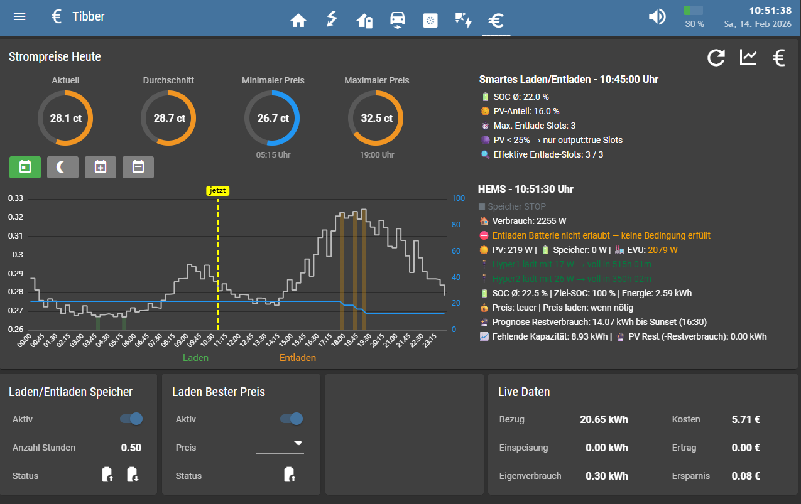Open the hamburger menu
The height and width of the screenshot is (504, 801).
(x=19, y=16)
